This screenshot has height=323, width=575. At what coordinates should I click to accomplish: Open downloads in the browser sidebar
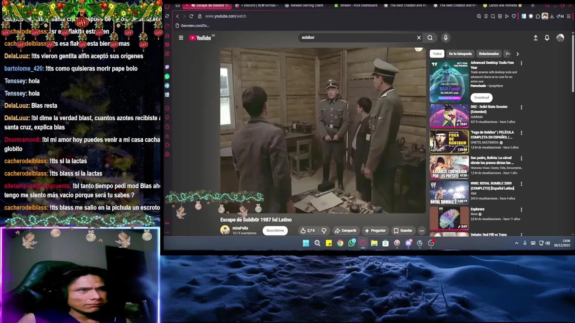pos(167,136)
